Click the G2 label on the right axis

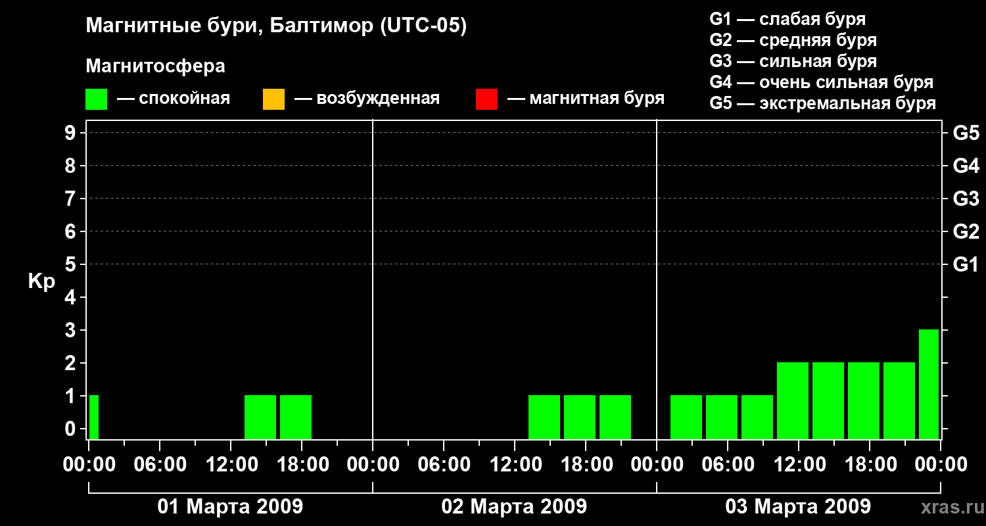pos(966,231)
